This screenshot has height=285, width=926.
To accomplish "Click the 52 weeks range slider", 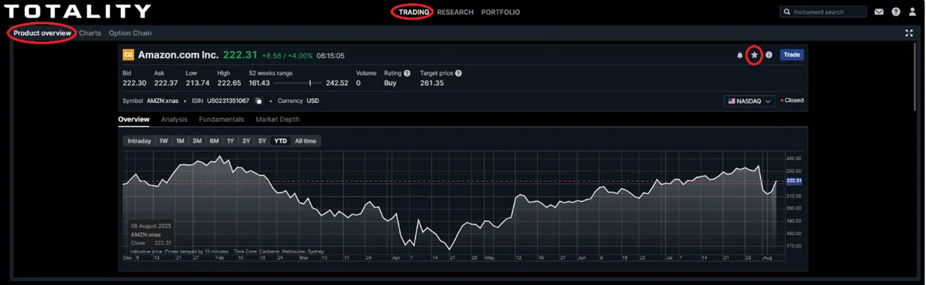I will [298, 83].
